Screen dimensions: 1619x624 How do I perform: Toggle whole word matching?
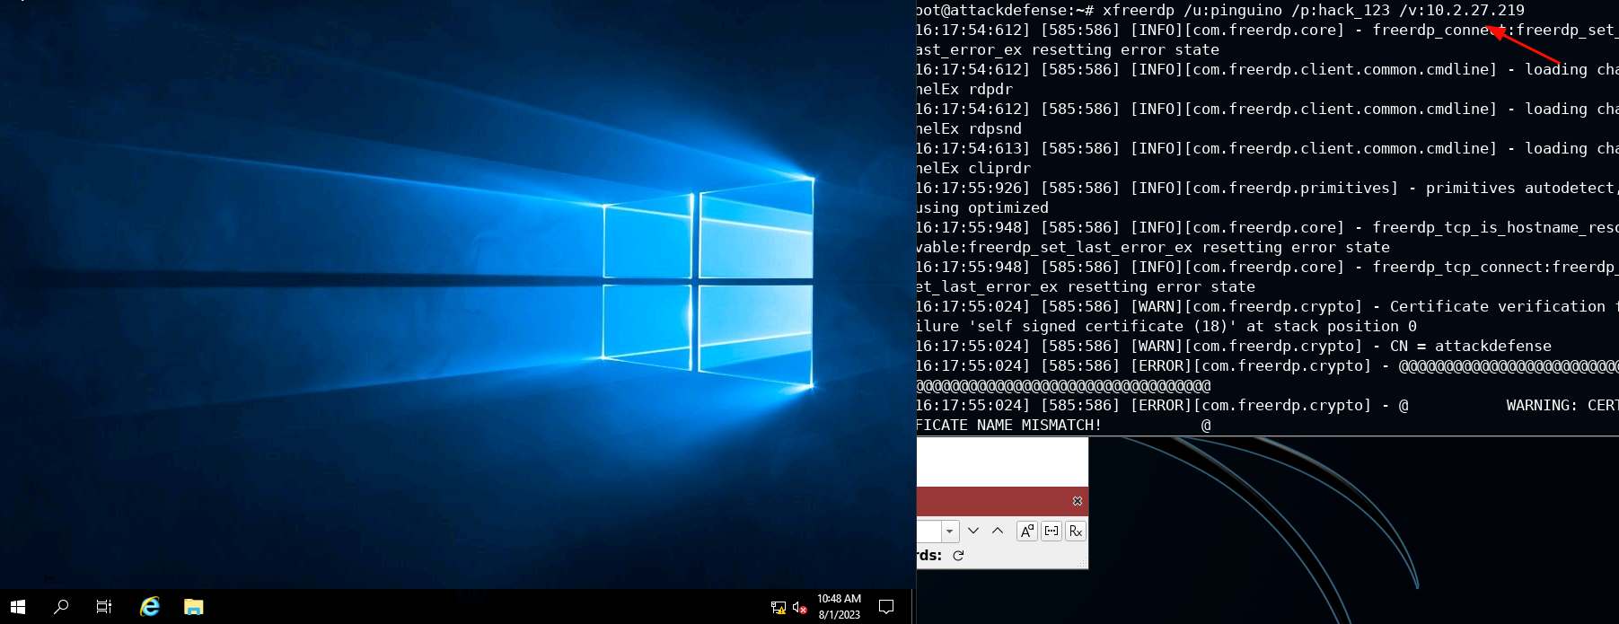pos(1051,532)
